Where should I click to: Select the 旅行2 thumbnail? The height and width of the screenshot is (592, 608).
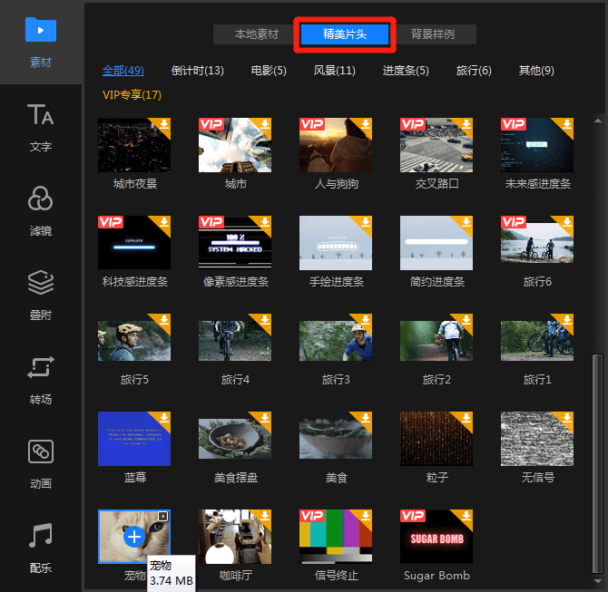(436, 341)
